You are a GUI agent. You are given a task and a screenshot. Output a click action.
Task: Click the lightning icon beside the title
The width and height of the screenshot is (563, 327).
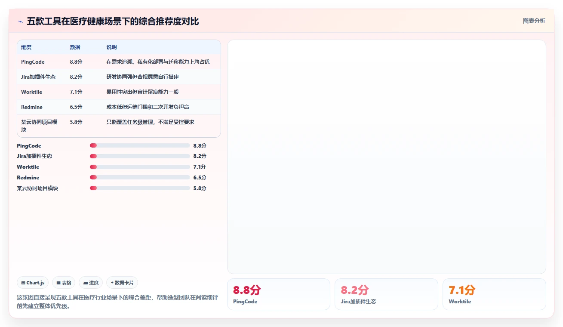coord(20,22)
